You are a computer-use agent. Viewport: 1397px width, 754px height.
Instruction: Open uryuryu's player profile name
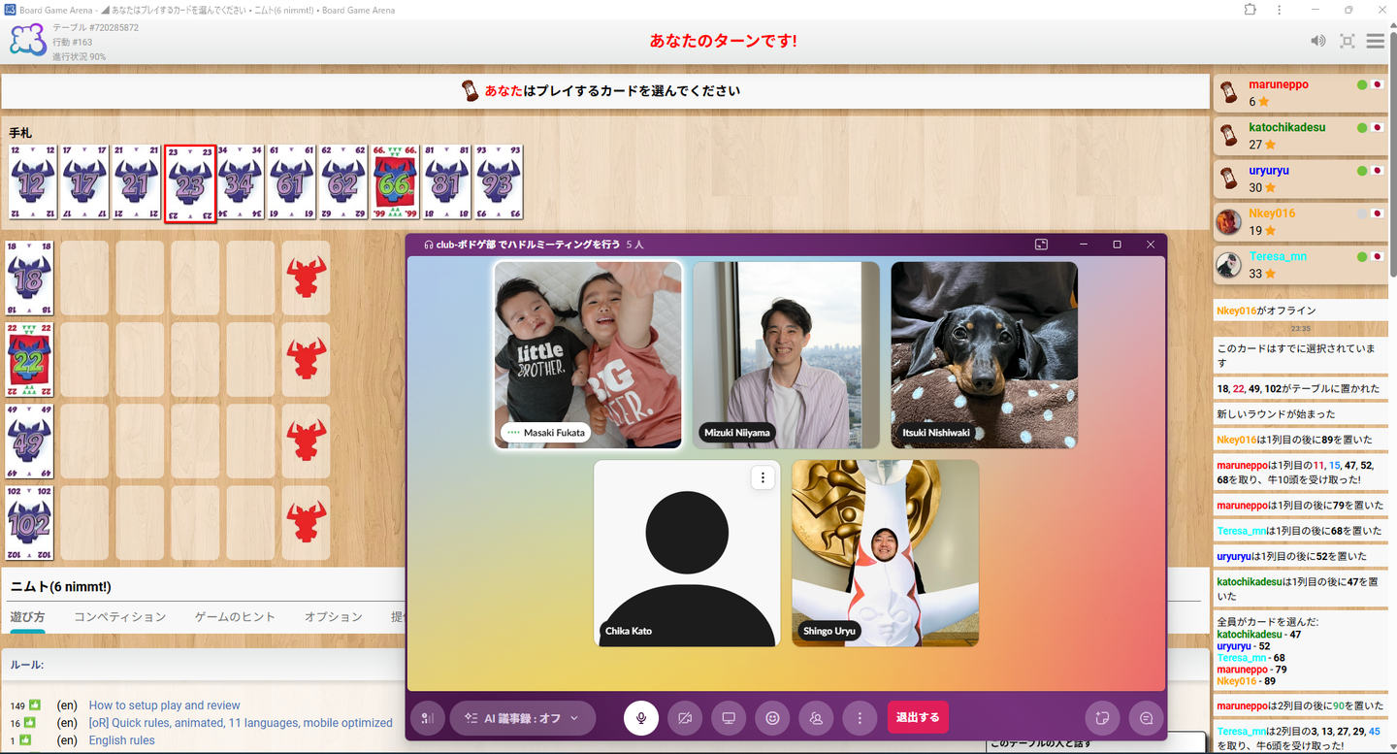click(1269, 171)
